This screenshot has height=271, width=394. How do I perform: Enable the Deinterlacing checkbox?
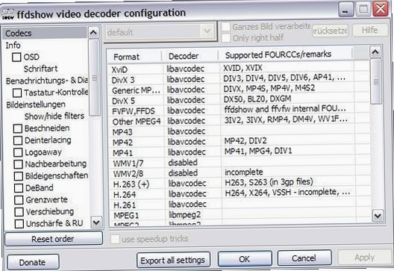coord(18,140)
